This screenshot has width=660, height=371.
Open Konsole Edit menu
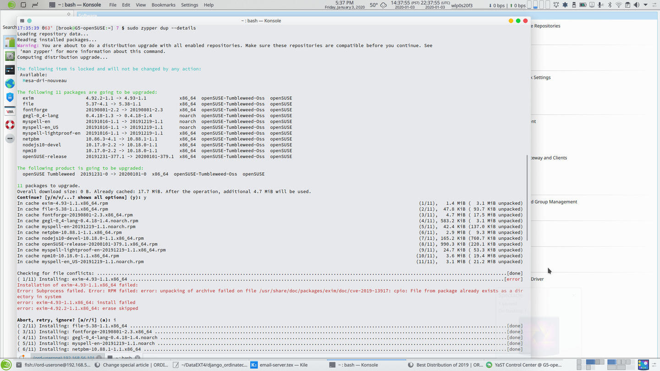[x=126, y=5]
